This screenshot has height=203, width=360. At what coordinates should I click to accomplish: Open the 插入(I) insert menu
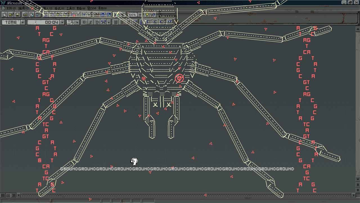tap(47, 8)
